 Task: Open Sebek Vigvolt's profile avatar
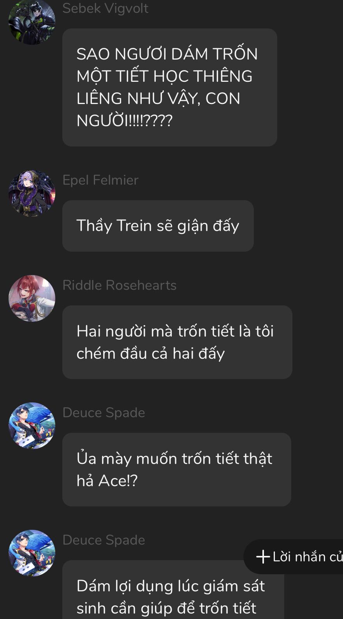coord(32,21)
